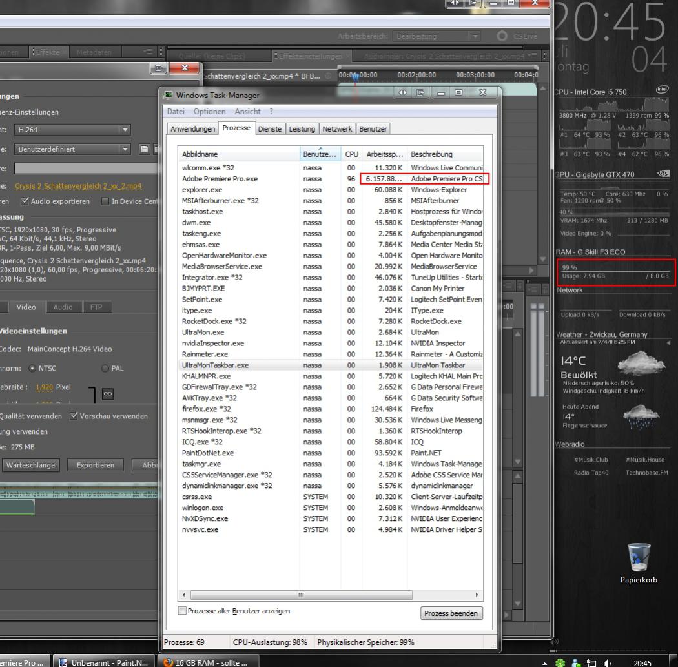Screen dimensions: 678x667
Task: Open the output file name Crysis 2 Schattenvergleich link
Action: (78, 186)
